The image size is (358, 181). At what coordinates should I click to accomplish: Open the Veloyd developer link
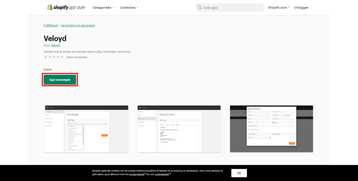(x=55, y=45)
